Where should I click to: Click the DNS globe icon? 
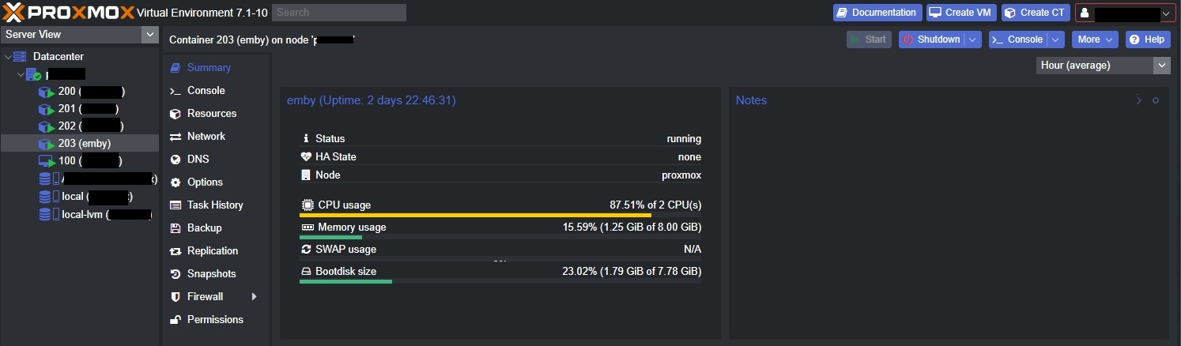point(175,160)
